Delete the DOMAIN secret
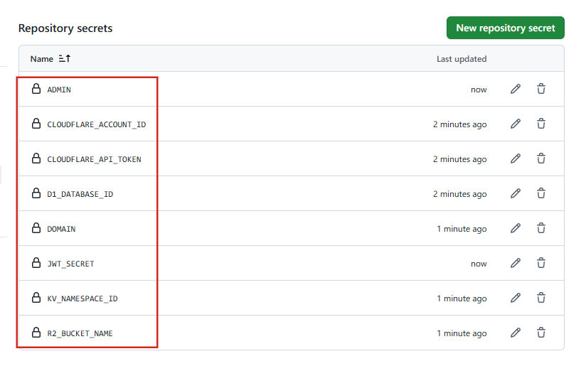The image size is (586, 366). (x=541, y=228)
